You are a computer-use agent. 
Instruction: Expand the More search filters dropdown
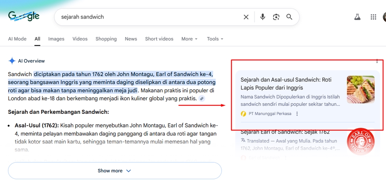pos(189,39)
